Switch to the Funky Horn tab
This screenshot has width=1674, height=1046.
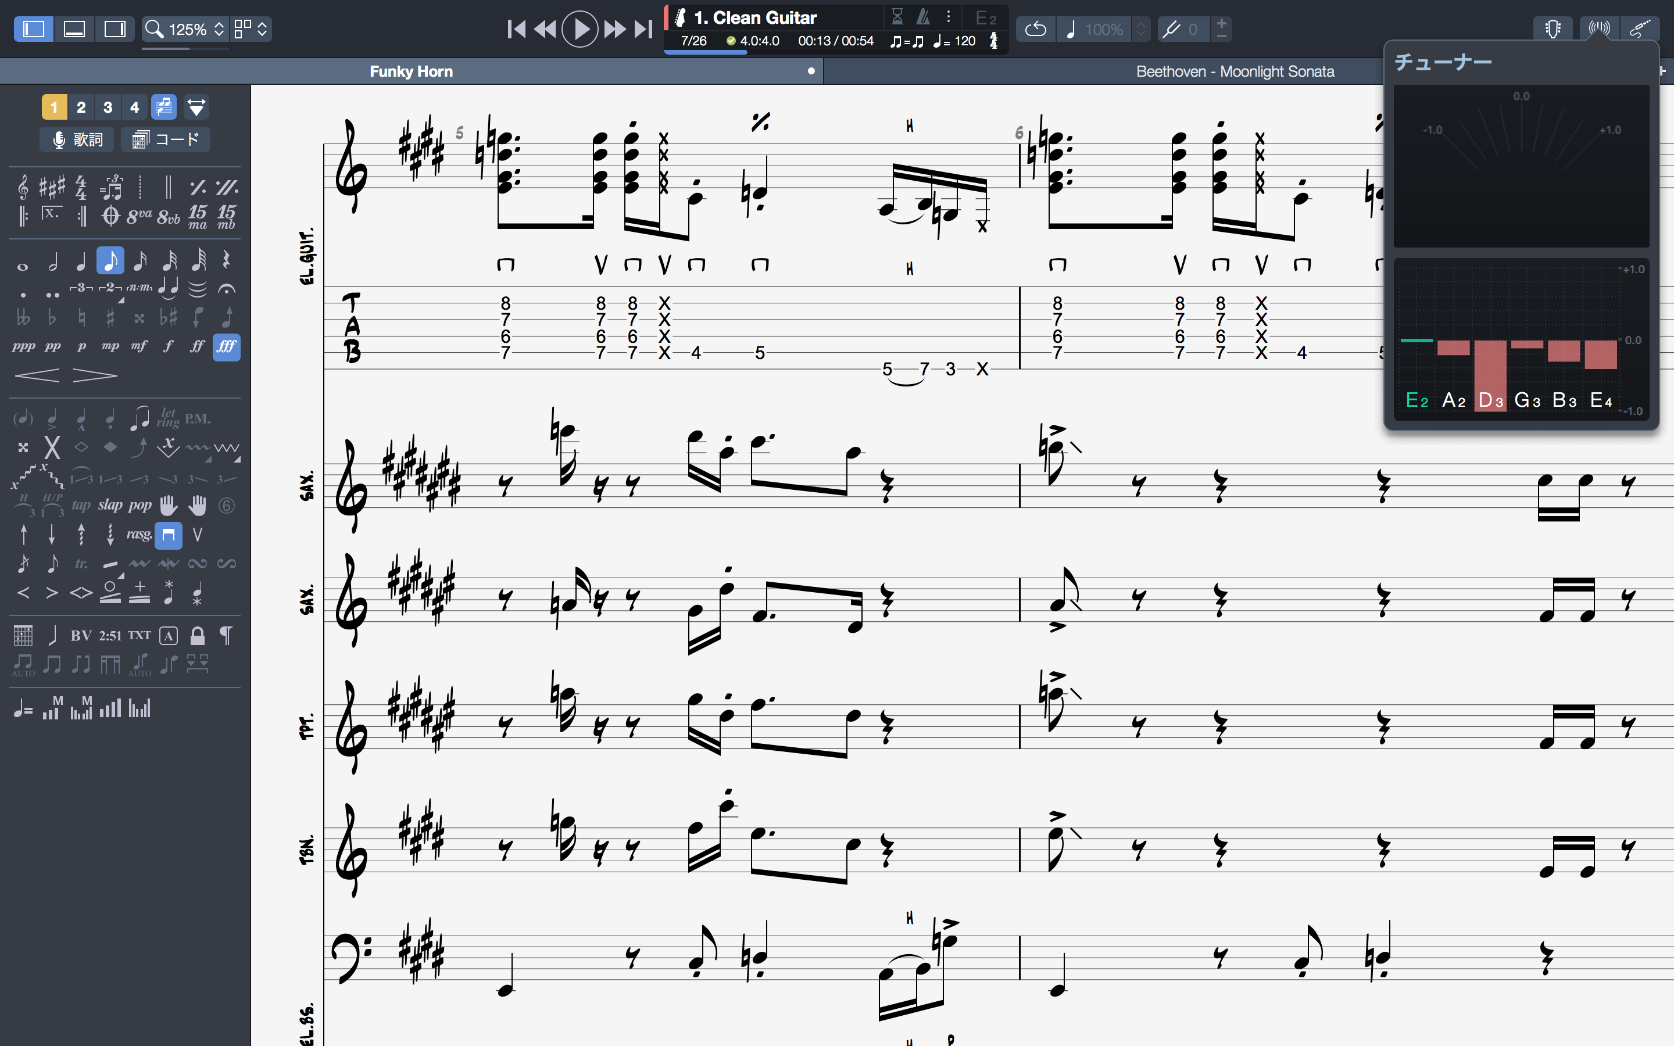point(411,71)
